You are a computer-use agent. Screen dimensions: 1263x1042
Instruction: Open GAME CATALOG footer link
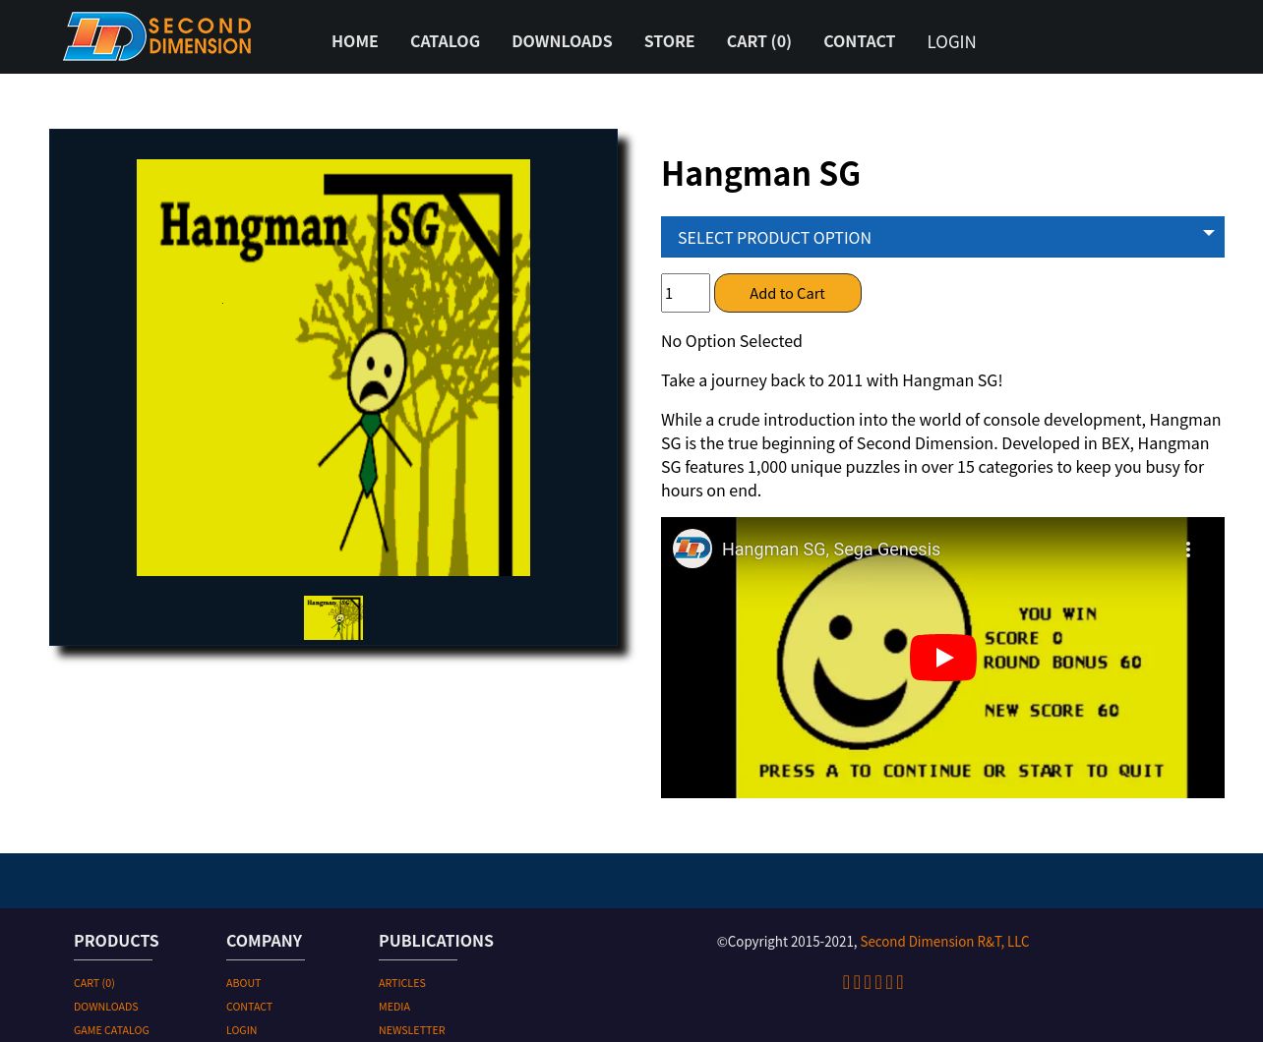click(x=111, y=1030)
